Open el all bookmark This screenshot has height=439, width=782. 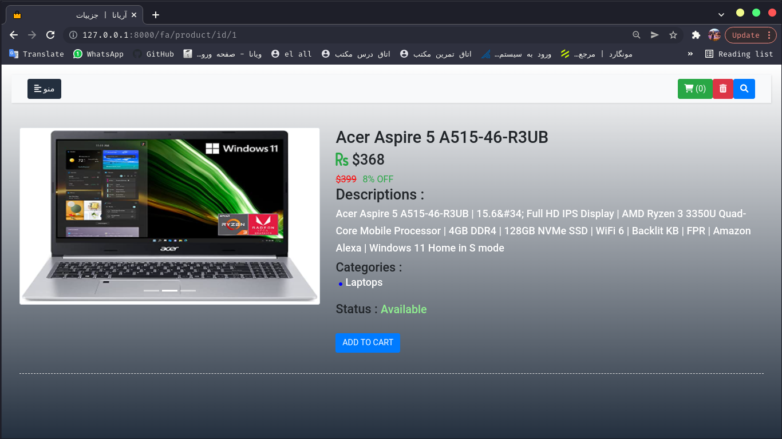tap(291, 54)
